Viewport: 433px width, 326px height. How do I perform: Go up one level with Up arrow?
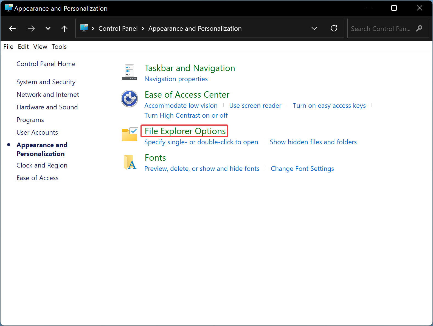64,29
